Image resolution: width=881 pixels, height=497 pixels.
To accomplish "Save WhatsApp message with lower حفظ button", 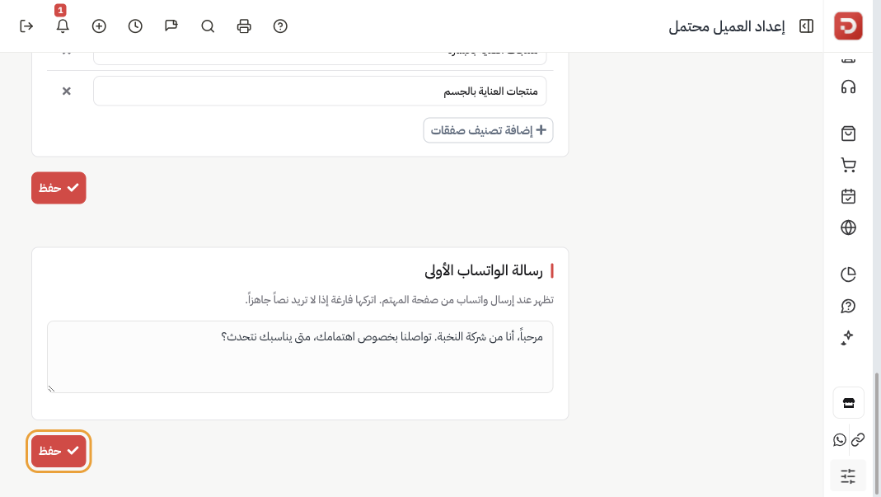I will tap(59, 451).
